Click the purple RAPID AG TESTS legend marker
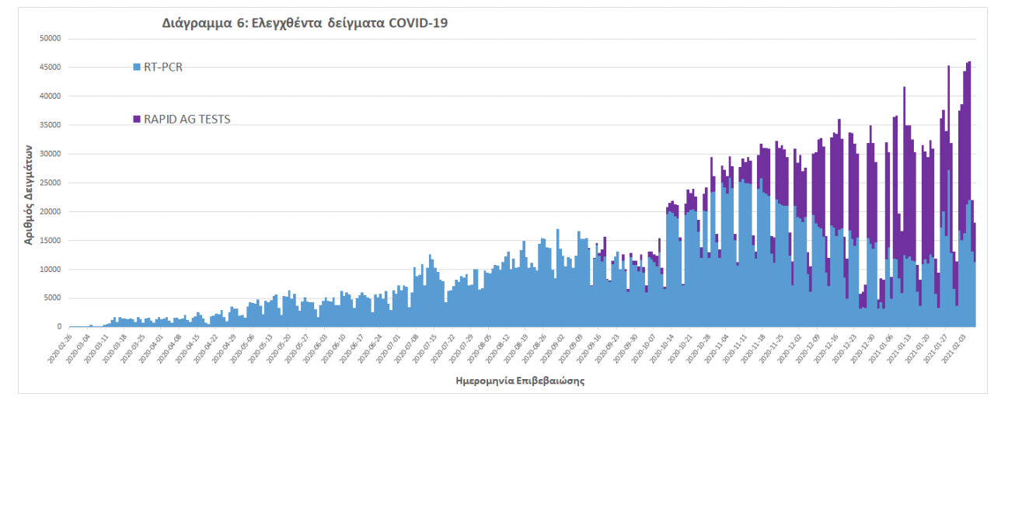Viewport: 1029px width, 505px height. 137,120
